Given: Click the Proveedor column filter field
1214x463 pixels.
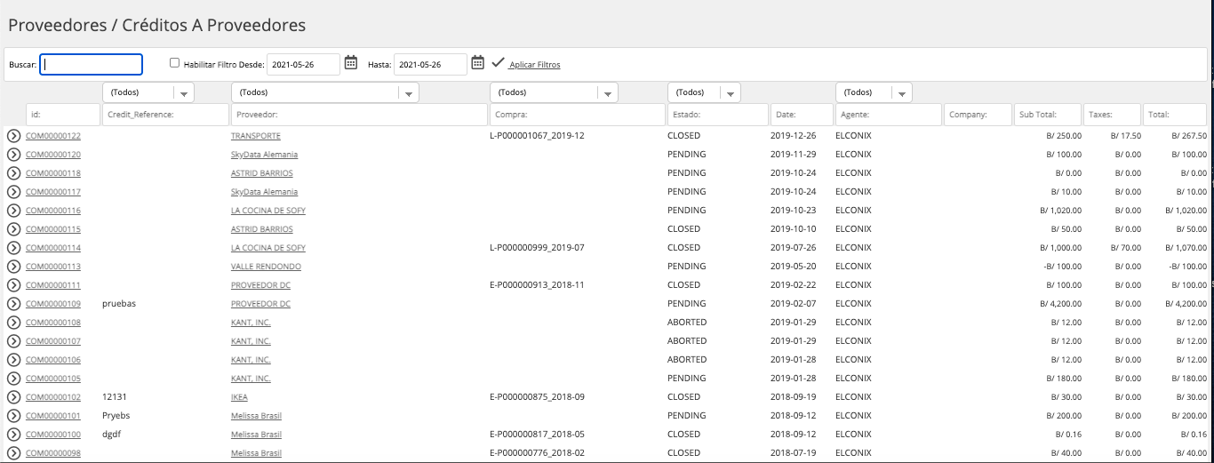Looking at the screenshot, I should (359, 115).
